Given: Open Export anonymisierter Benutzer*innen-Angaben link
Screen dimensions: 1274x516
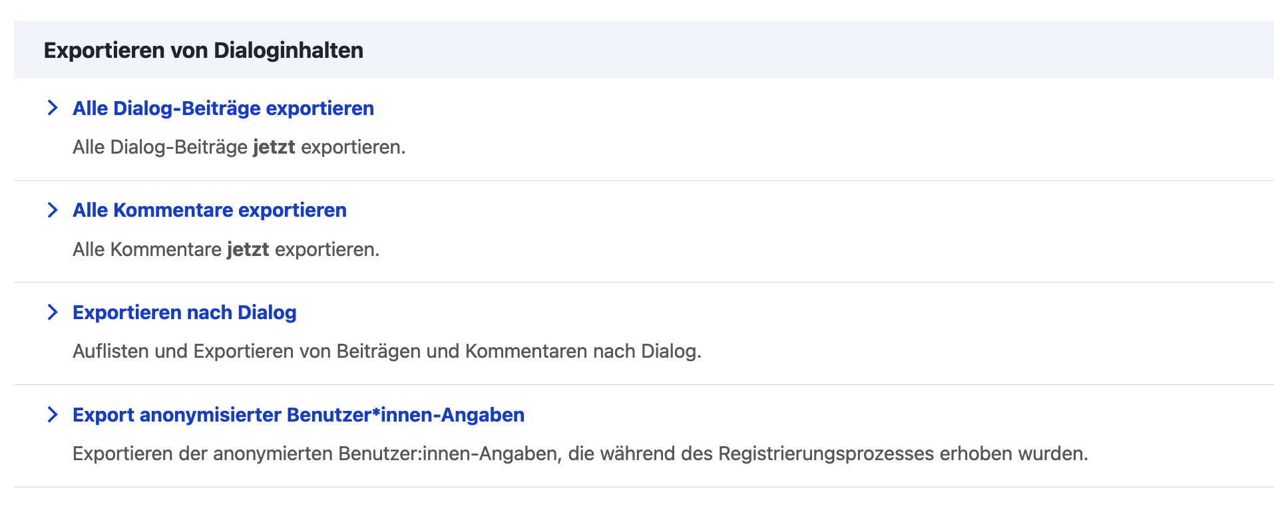Looking at the screenshot, I should (x=298, y=415).
